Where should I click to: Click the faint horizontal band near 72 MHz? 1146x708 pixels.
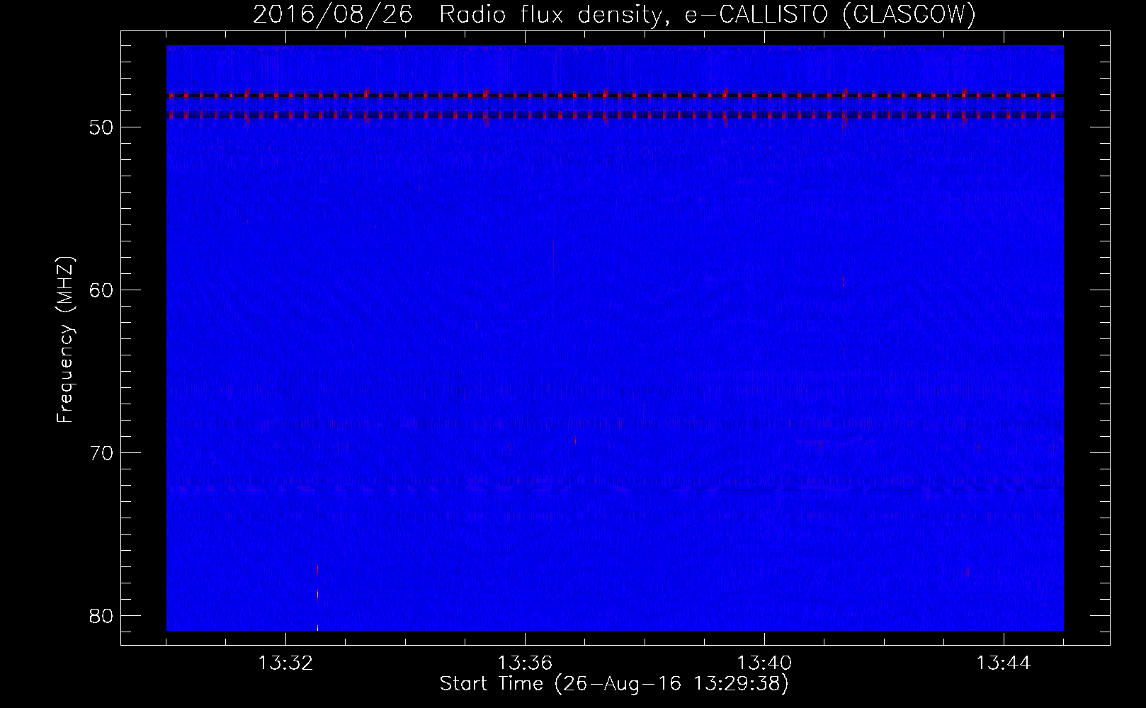pos(615,487)
